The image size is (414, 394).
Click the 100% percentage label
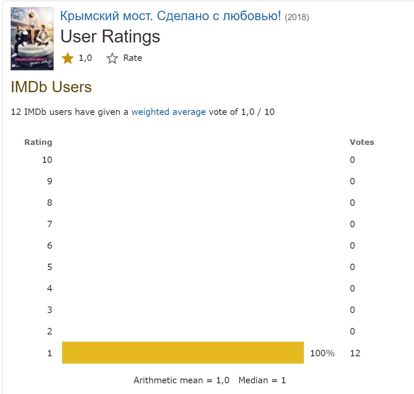pos(322,353)
